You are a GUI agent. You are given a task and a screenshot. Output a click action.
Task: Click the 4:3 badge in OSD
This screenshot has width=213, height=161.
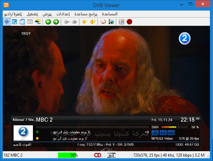[163, 132]
